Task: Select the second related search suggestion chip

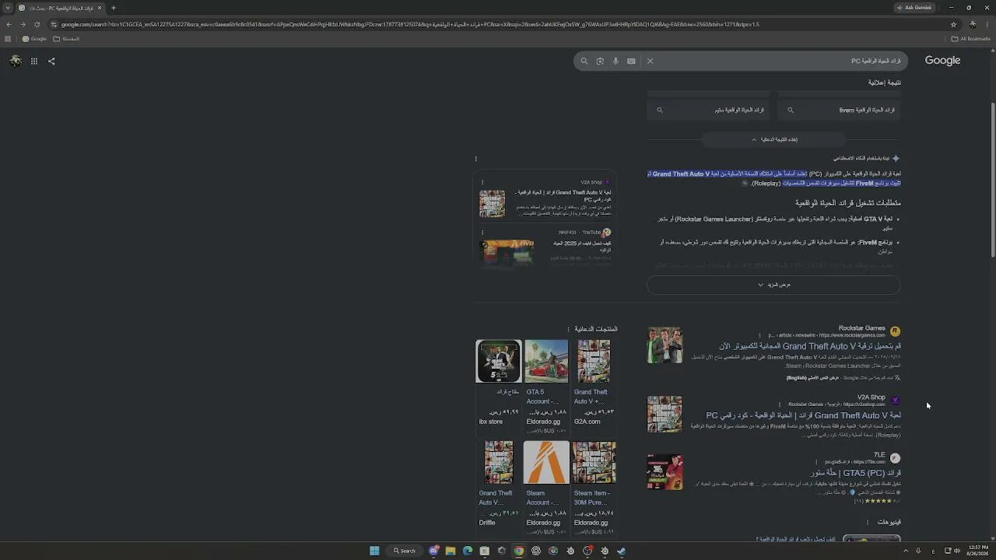Action: point(710,110)
